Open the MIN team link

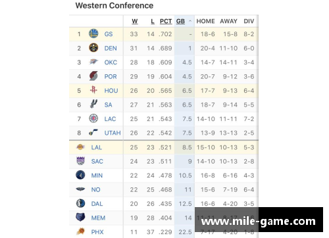tap(97, 176)
